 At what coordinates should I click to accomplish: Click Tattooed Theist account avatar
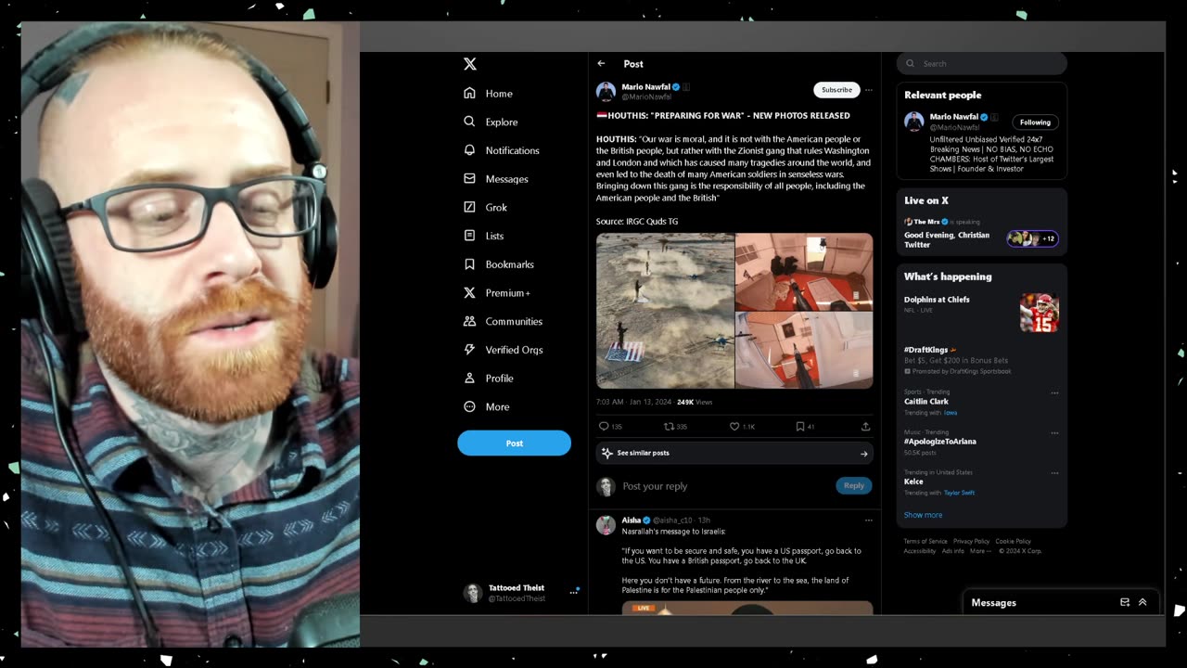[x=472, y=593]
